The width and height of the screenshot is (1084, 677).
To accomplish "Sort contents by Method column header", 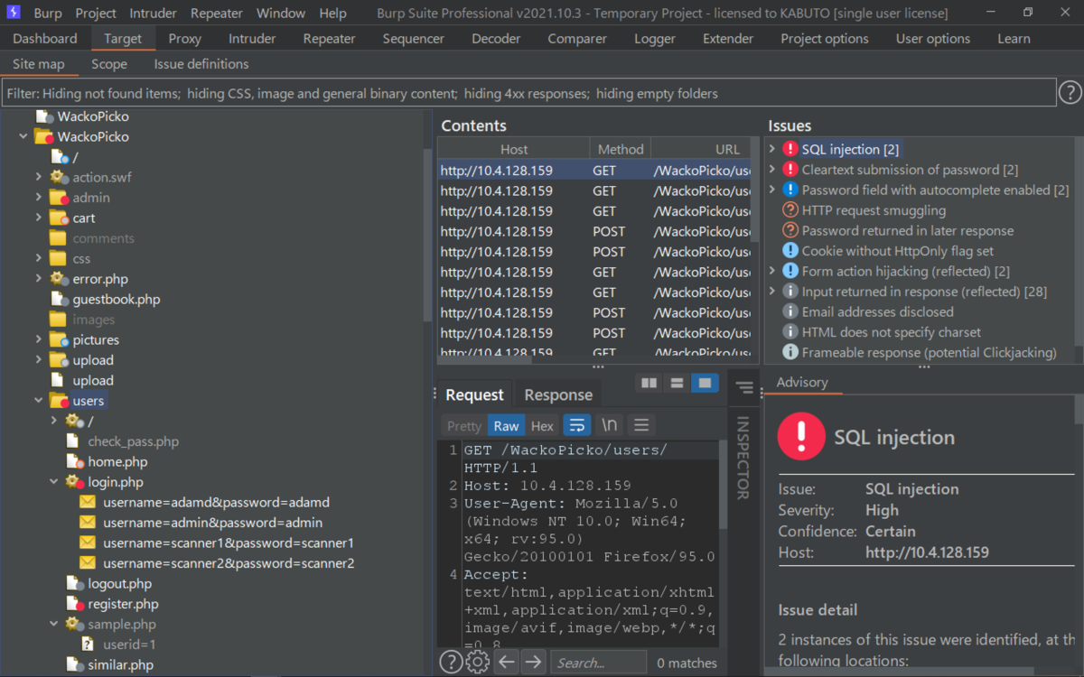I will pyautogui.click(x=621, y=149).
